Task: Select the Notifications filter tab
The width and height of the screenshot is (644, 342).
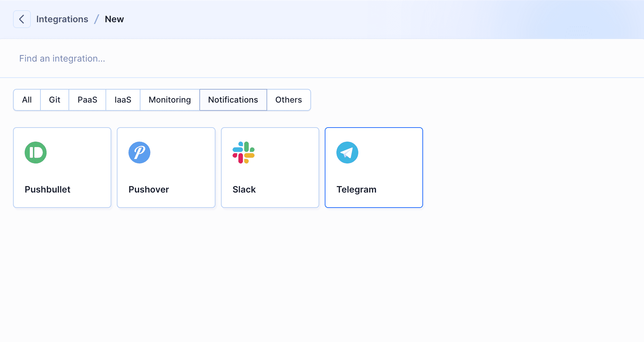Action: click(233, 100)
